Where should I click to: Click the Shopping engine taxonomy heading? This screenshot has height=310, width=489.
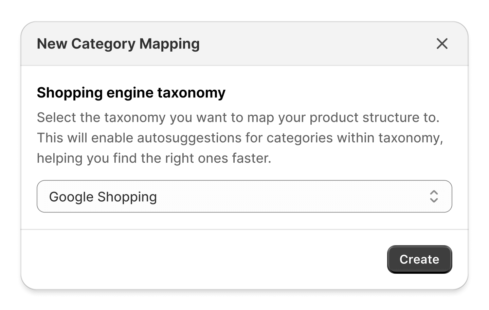(x=131, y=92)
